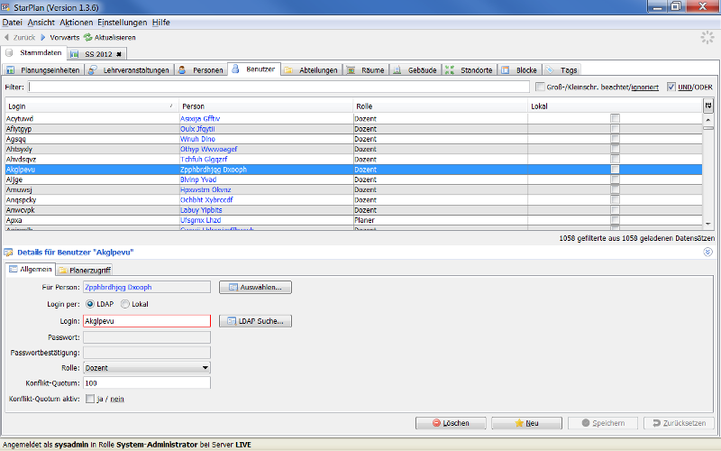This screenshot has width=721, height=451.
Task: Click the Auswählen... button
Action: coord(255,287)
